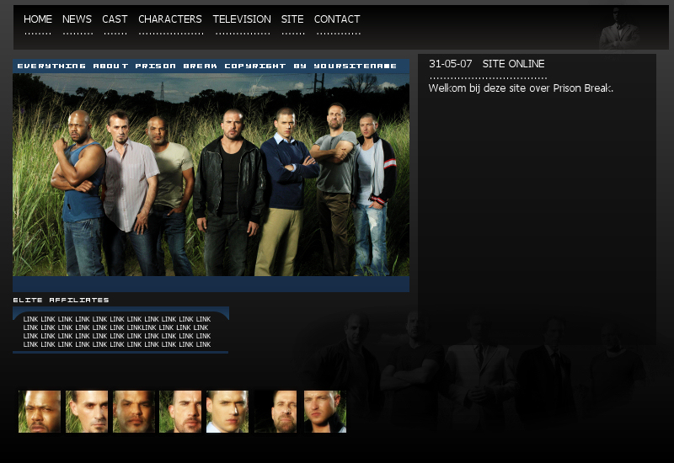Click the 'SITE ONLINE' news headline
Image resolution: width=674 pixels, height=463 pixels.
[x=513, y=64]
